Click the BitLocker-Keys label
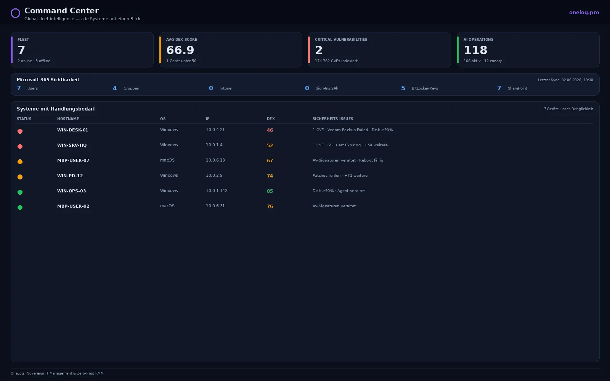The image size is (610, 381). (x=425, y=88)
